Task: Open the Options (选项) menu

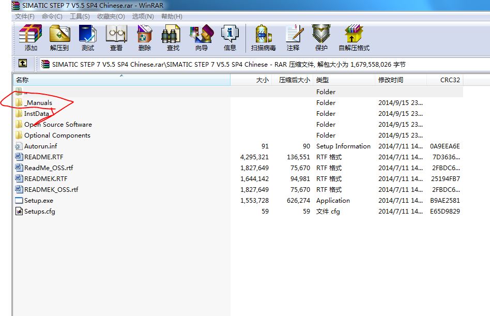Action: (x=143, y=16)
